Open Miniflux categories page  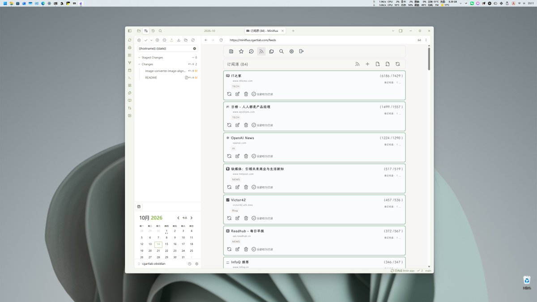pos(271,51)
